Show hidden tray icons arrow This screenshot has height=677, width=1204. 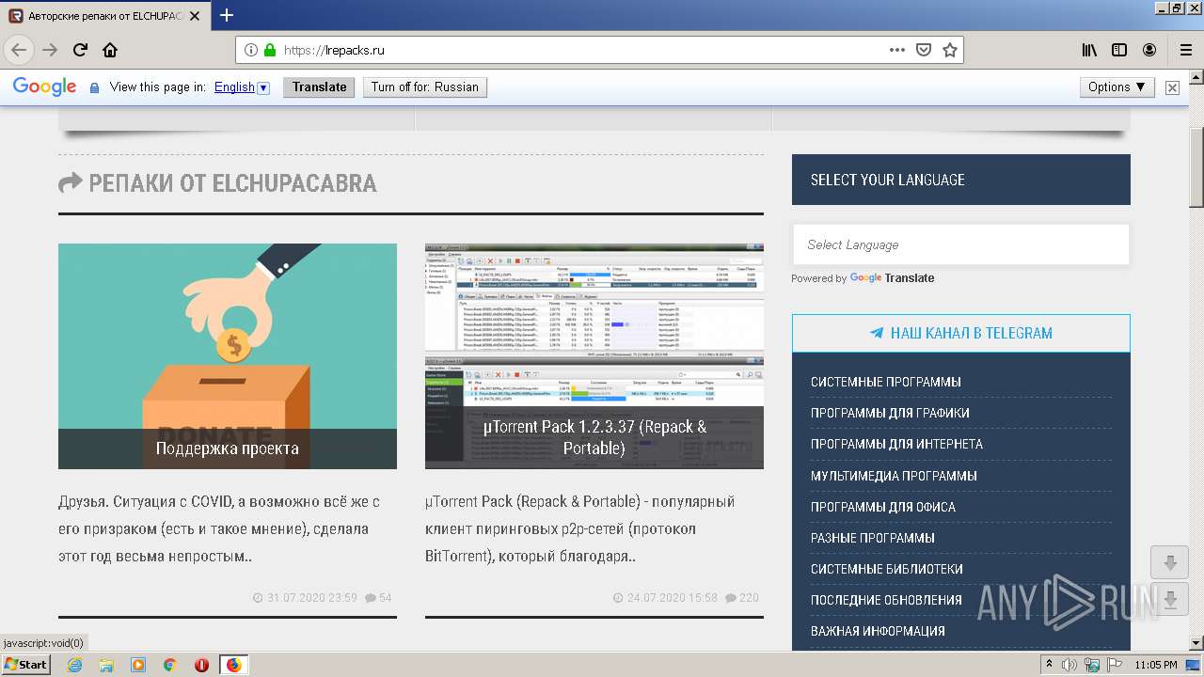coord(1049,665)
